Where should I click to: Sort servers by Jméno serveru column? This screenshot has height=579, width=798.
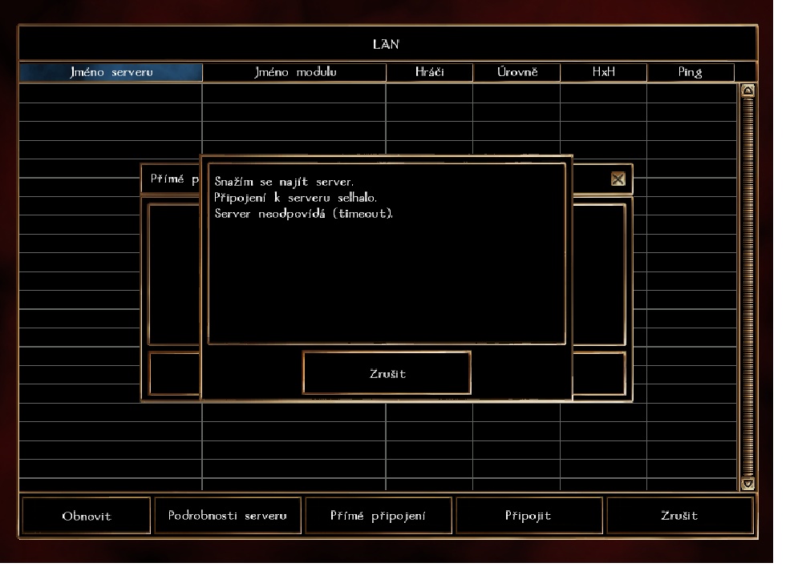[x=111, y=73]
